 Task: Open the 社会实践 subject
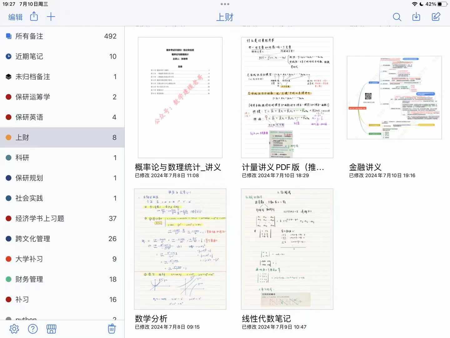pyautogui.click(x=62, y=198)
